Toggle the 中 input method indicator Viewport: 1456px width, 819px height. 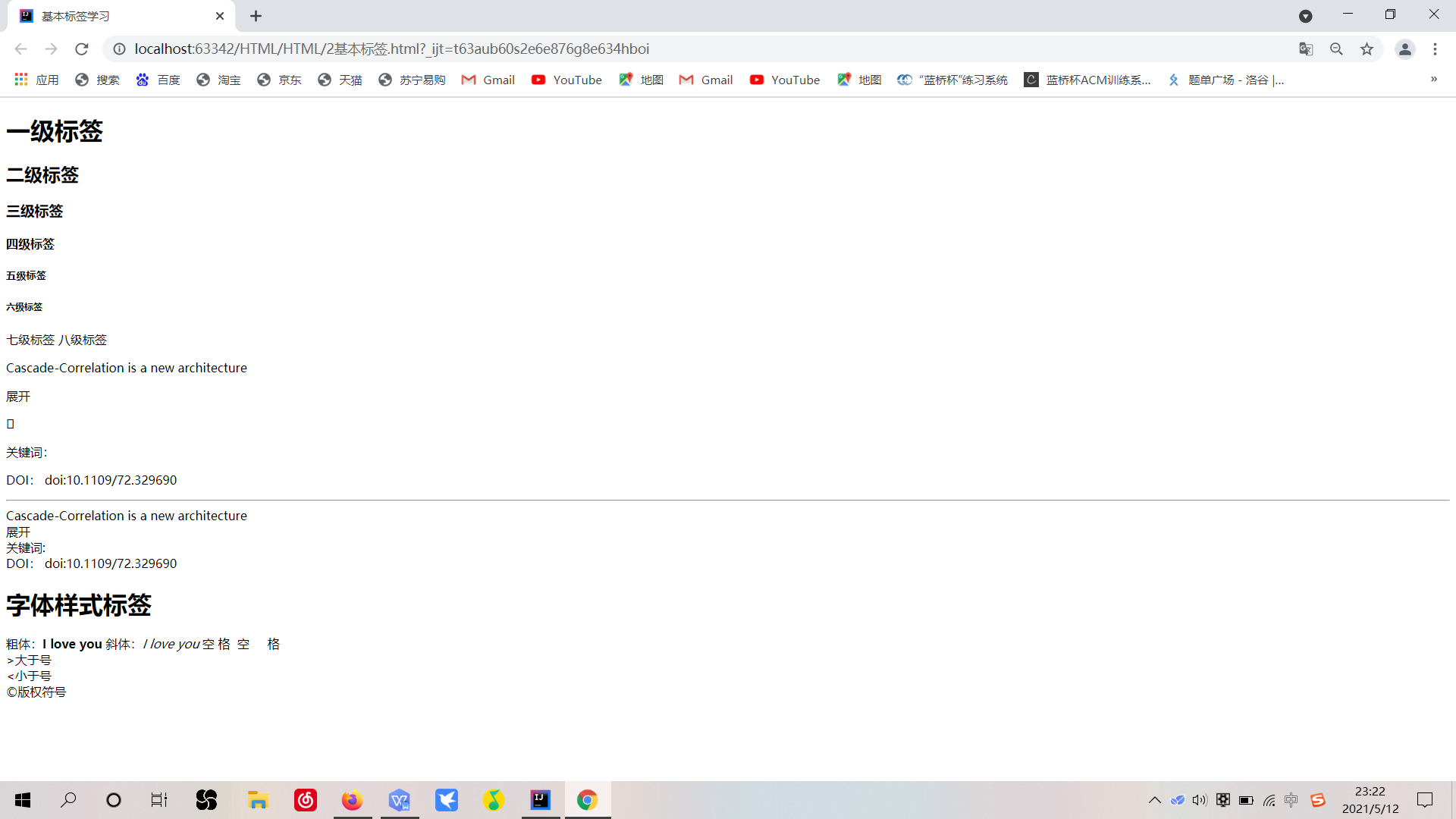pos(1291,800)
